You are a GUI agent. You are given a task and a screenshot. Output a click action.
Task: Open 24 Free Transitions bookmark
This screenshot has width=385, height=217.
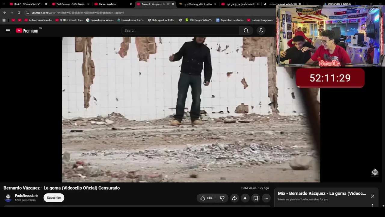tap(38, 20)
